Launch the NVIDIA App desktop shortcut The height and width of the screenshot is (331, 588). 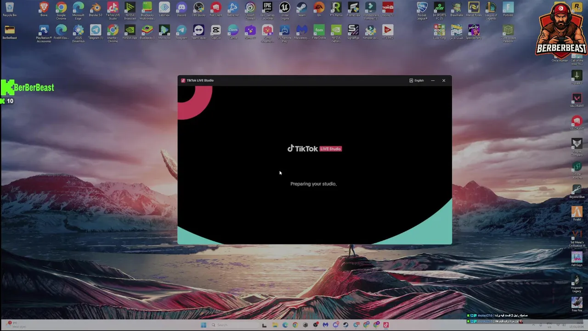tap(130, 32)
